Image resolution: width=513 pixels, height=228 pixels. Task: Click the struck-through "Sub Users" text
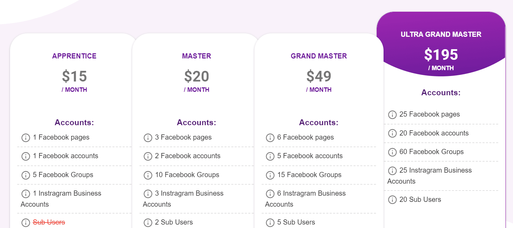(48, 222)
